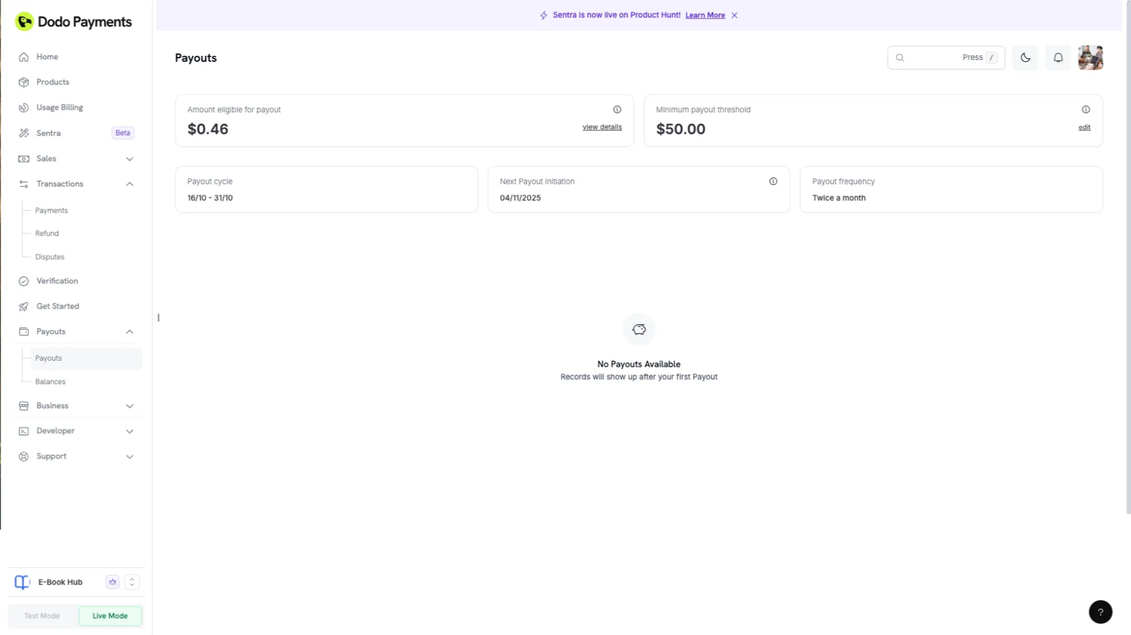Select the Products sidebar icon

pos(23,82)
